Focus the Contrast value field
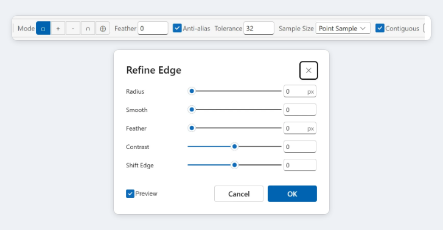The width and height of the screenshot is (443, 230). pyautogui.click(x=300, y=147)
